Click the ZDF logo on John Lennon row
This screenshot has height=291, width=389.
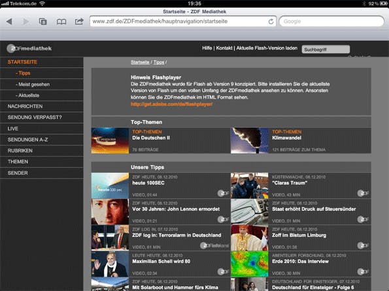[224, 219]
